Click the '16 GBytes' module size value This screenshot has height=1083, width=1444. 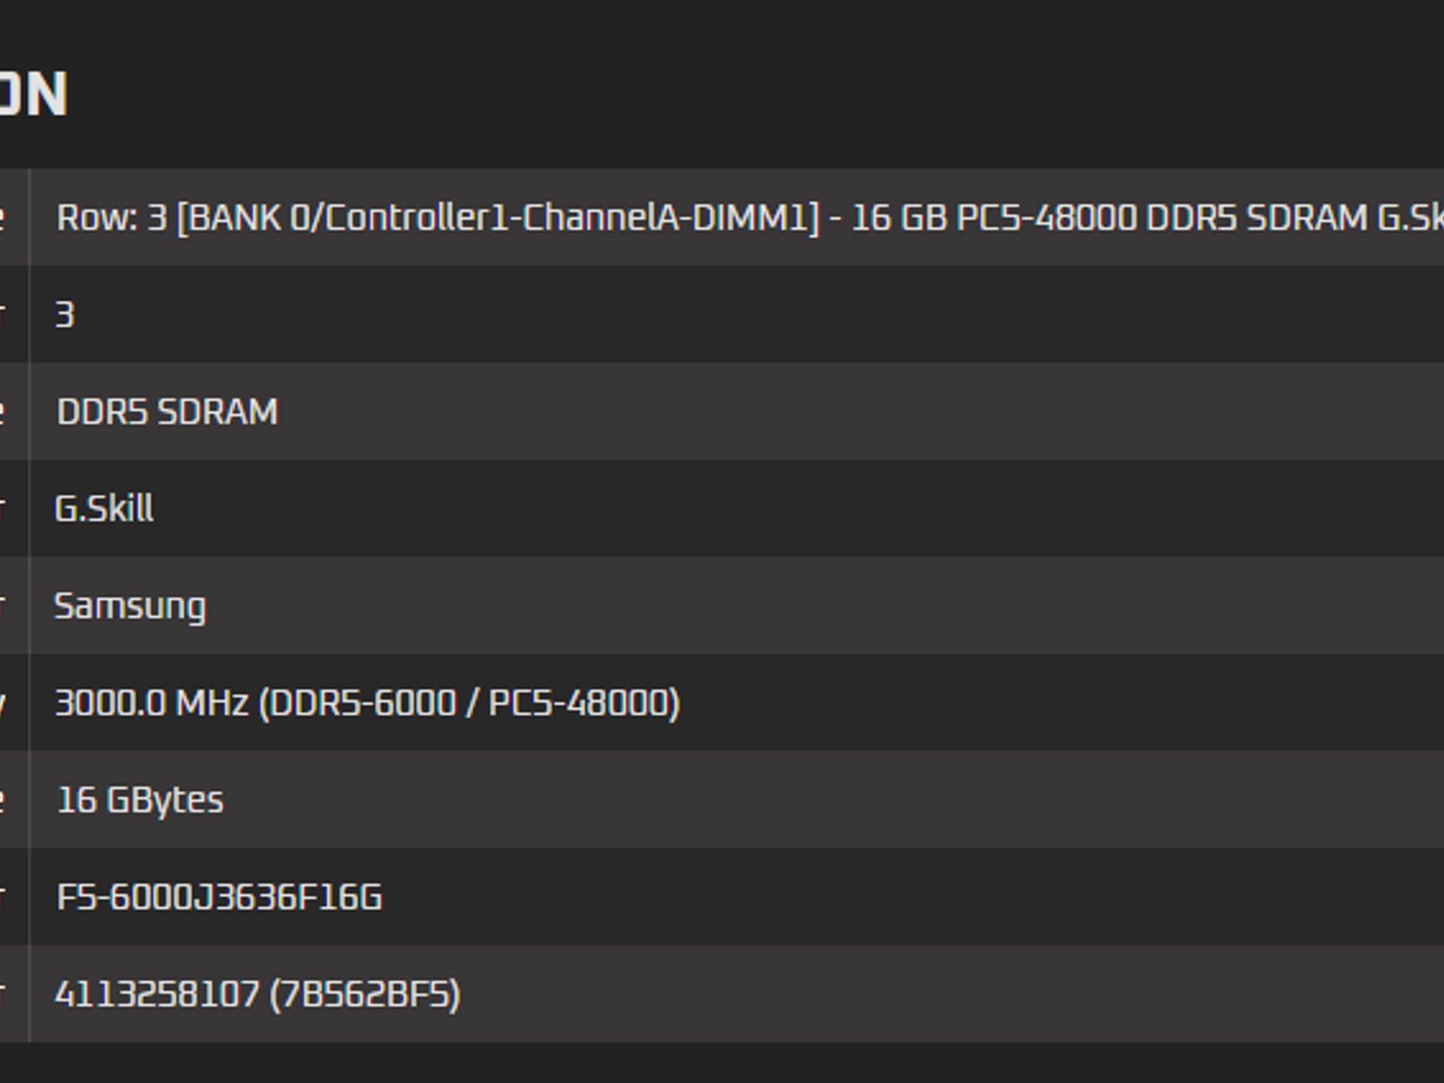coord(140,800)
